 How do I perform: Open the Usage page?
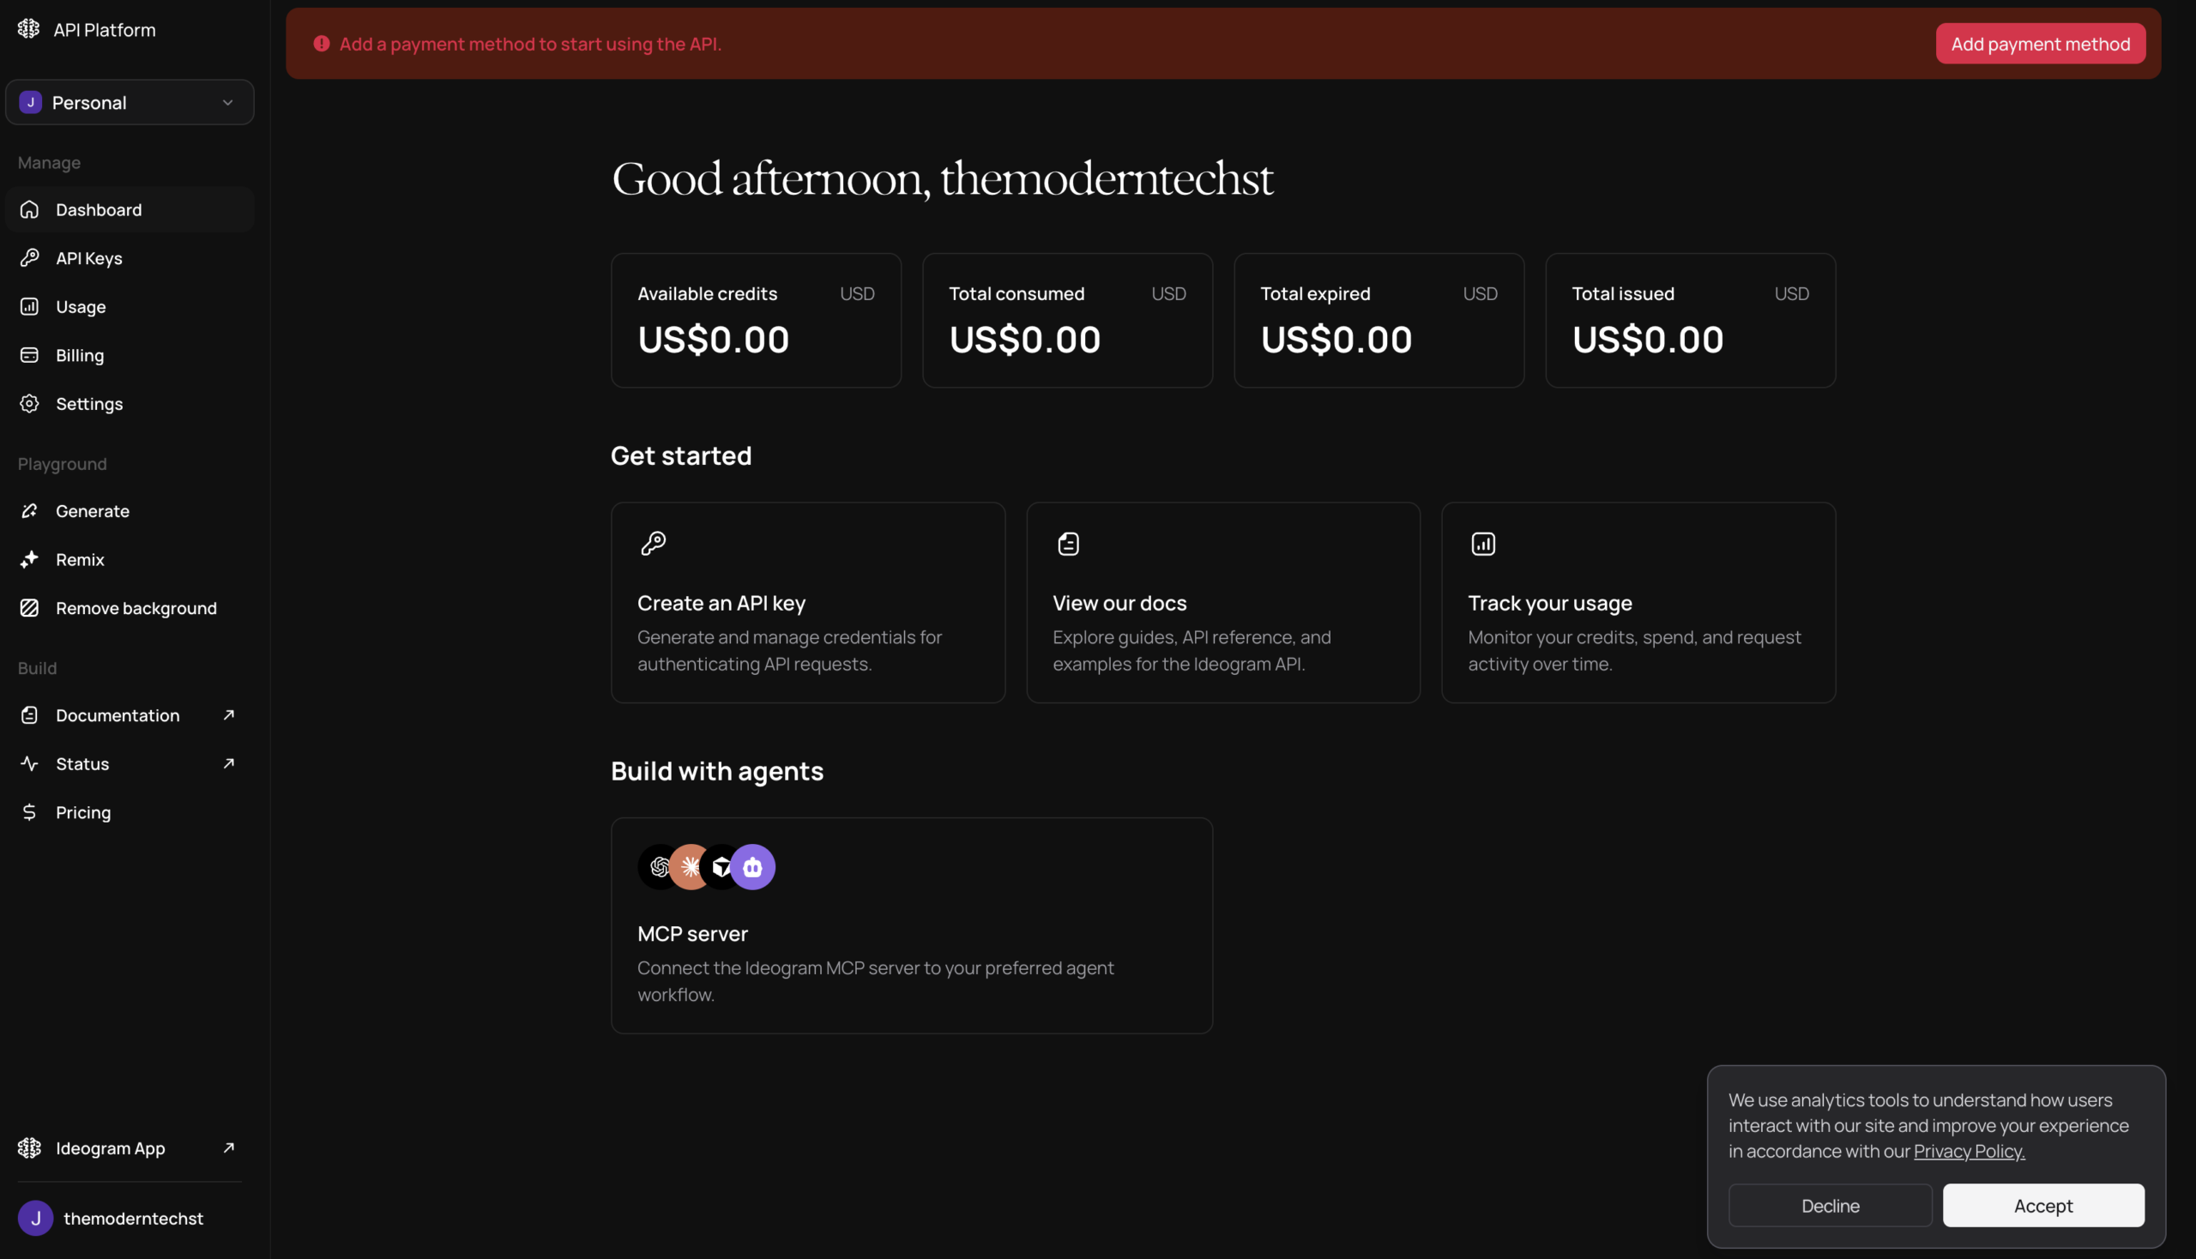coord(130,306)
